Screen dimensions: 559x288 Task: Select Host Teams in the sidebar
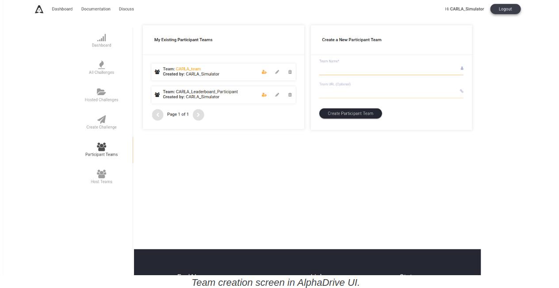coord(101,177)
